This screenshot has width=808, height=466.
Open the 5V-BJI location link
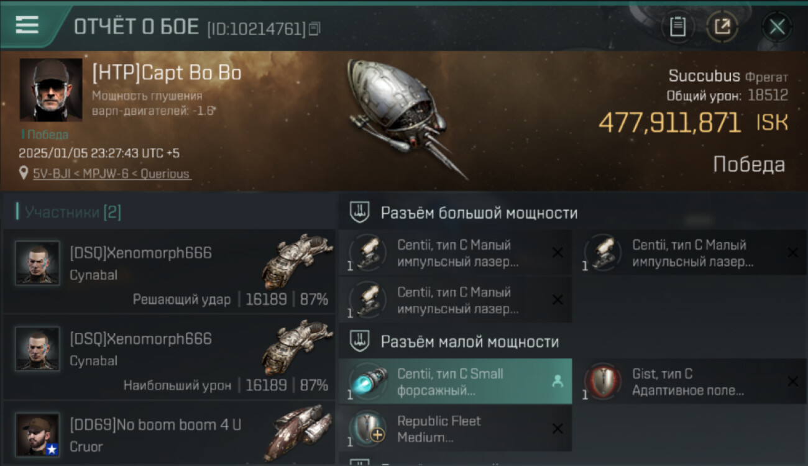[112, 174]
